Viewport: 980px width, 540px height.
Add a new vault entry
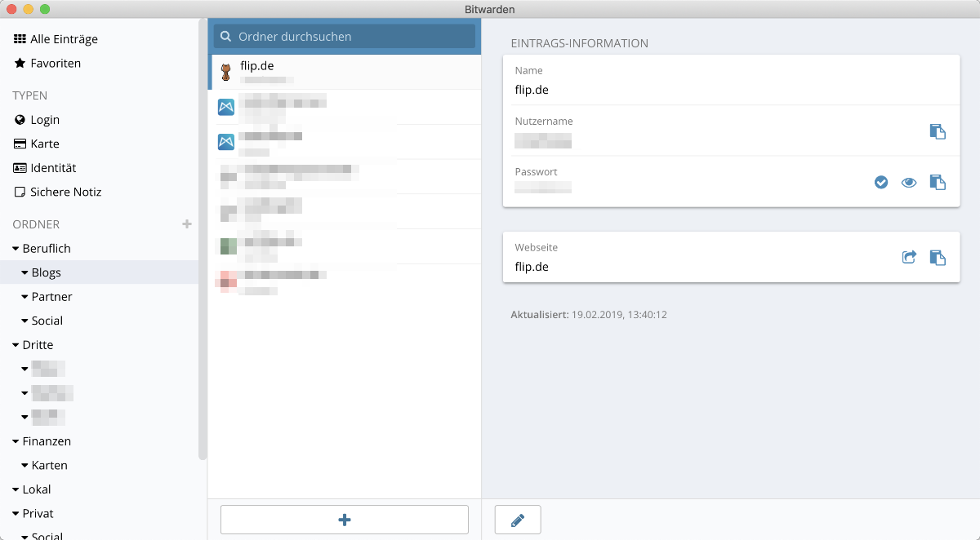(345, 520)
